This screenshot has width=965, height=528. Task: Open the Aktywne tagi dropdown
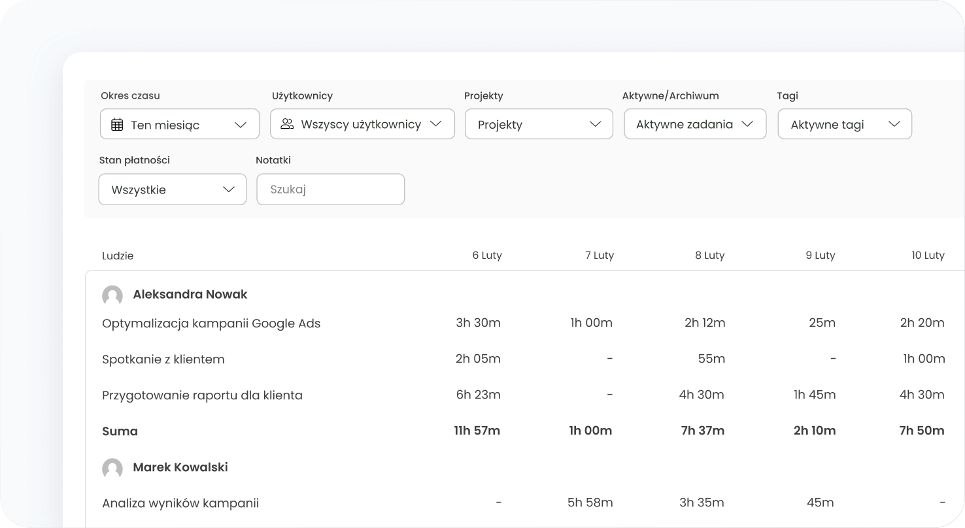[x=844, y=124]
